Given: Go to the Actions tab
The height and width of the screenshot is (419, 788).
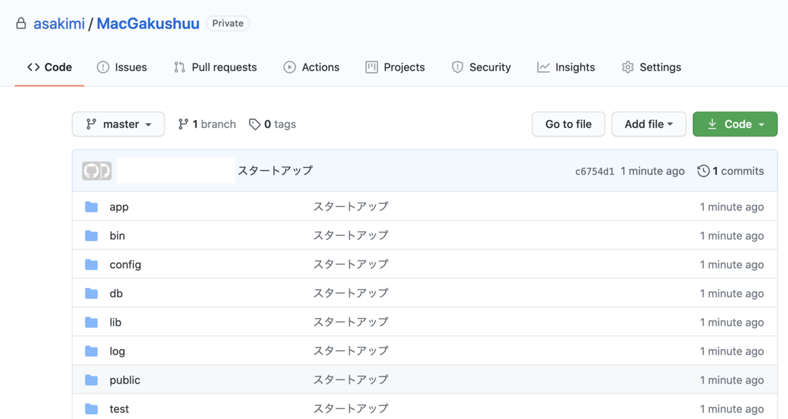Looking at the screenshot, I should (x=311, y=67).
